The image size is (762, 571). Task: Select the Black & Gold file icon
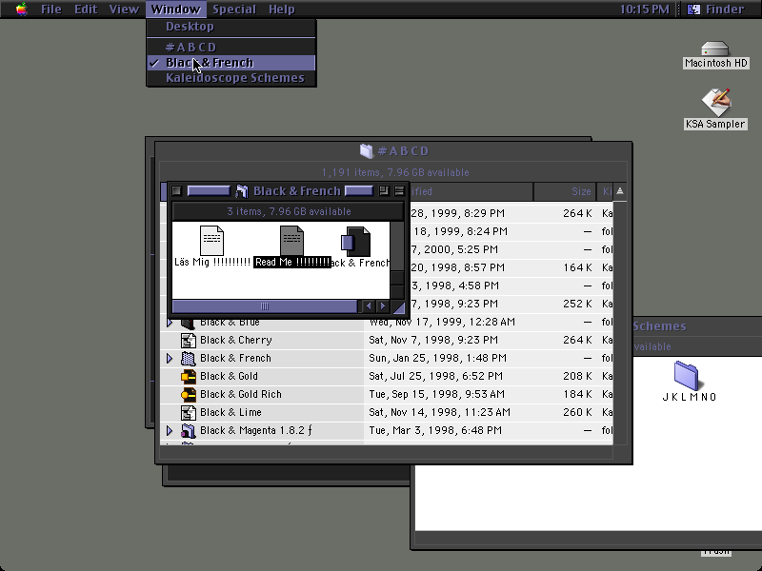click(x=188, y=376)
